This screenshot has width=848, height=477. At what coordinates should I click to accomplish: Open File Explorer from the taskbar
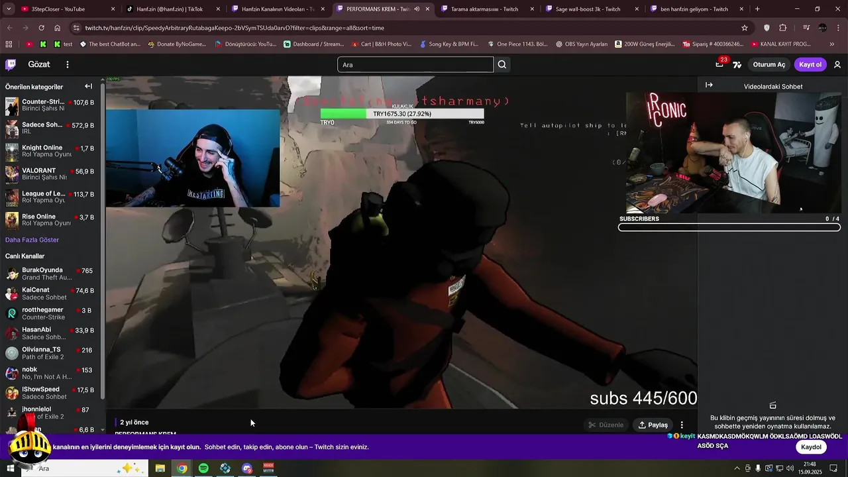[160, 468]
